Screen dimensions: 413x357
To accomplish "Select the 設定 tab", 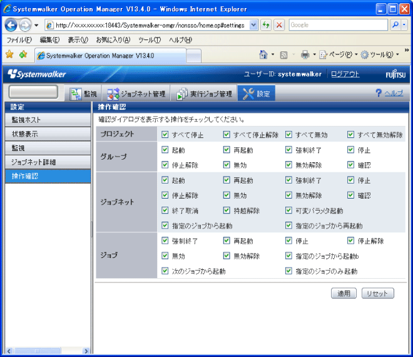I will point(257,93).
